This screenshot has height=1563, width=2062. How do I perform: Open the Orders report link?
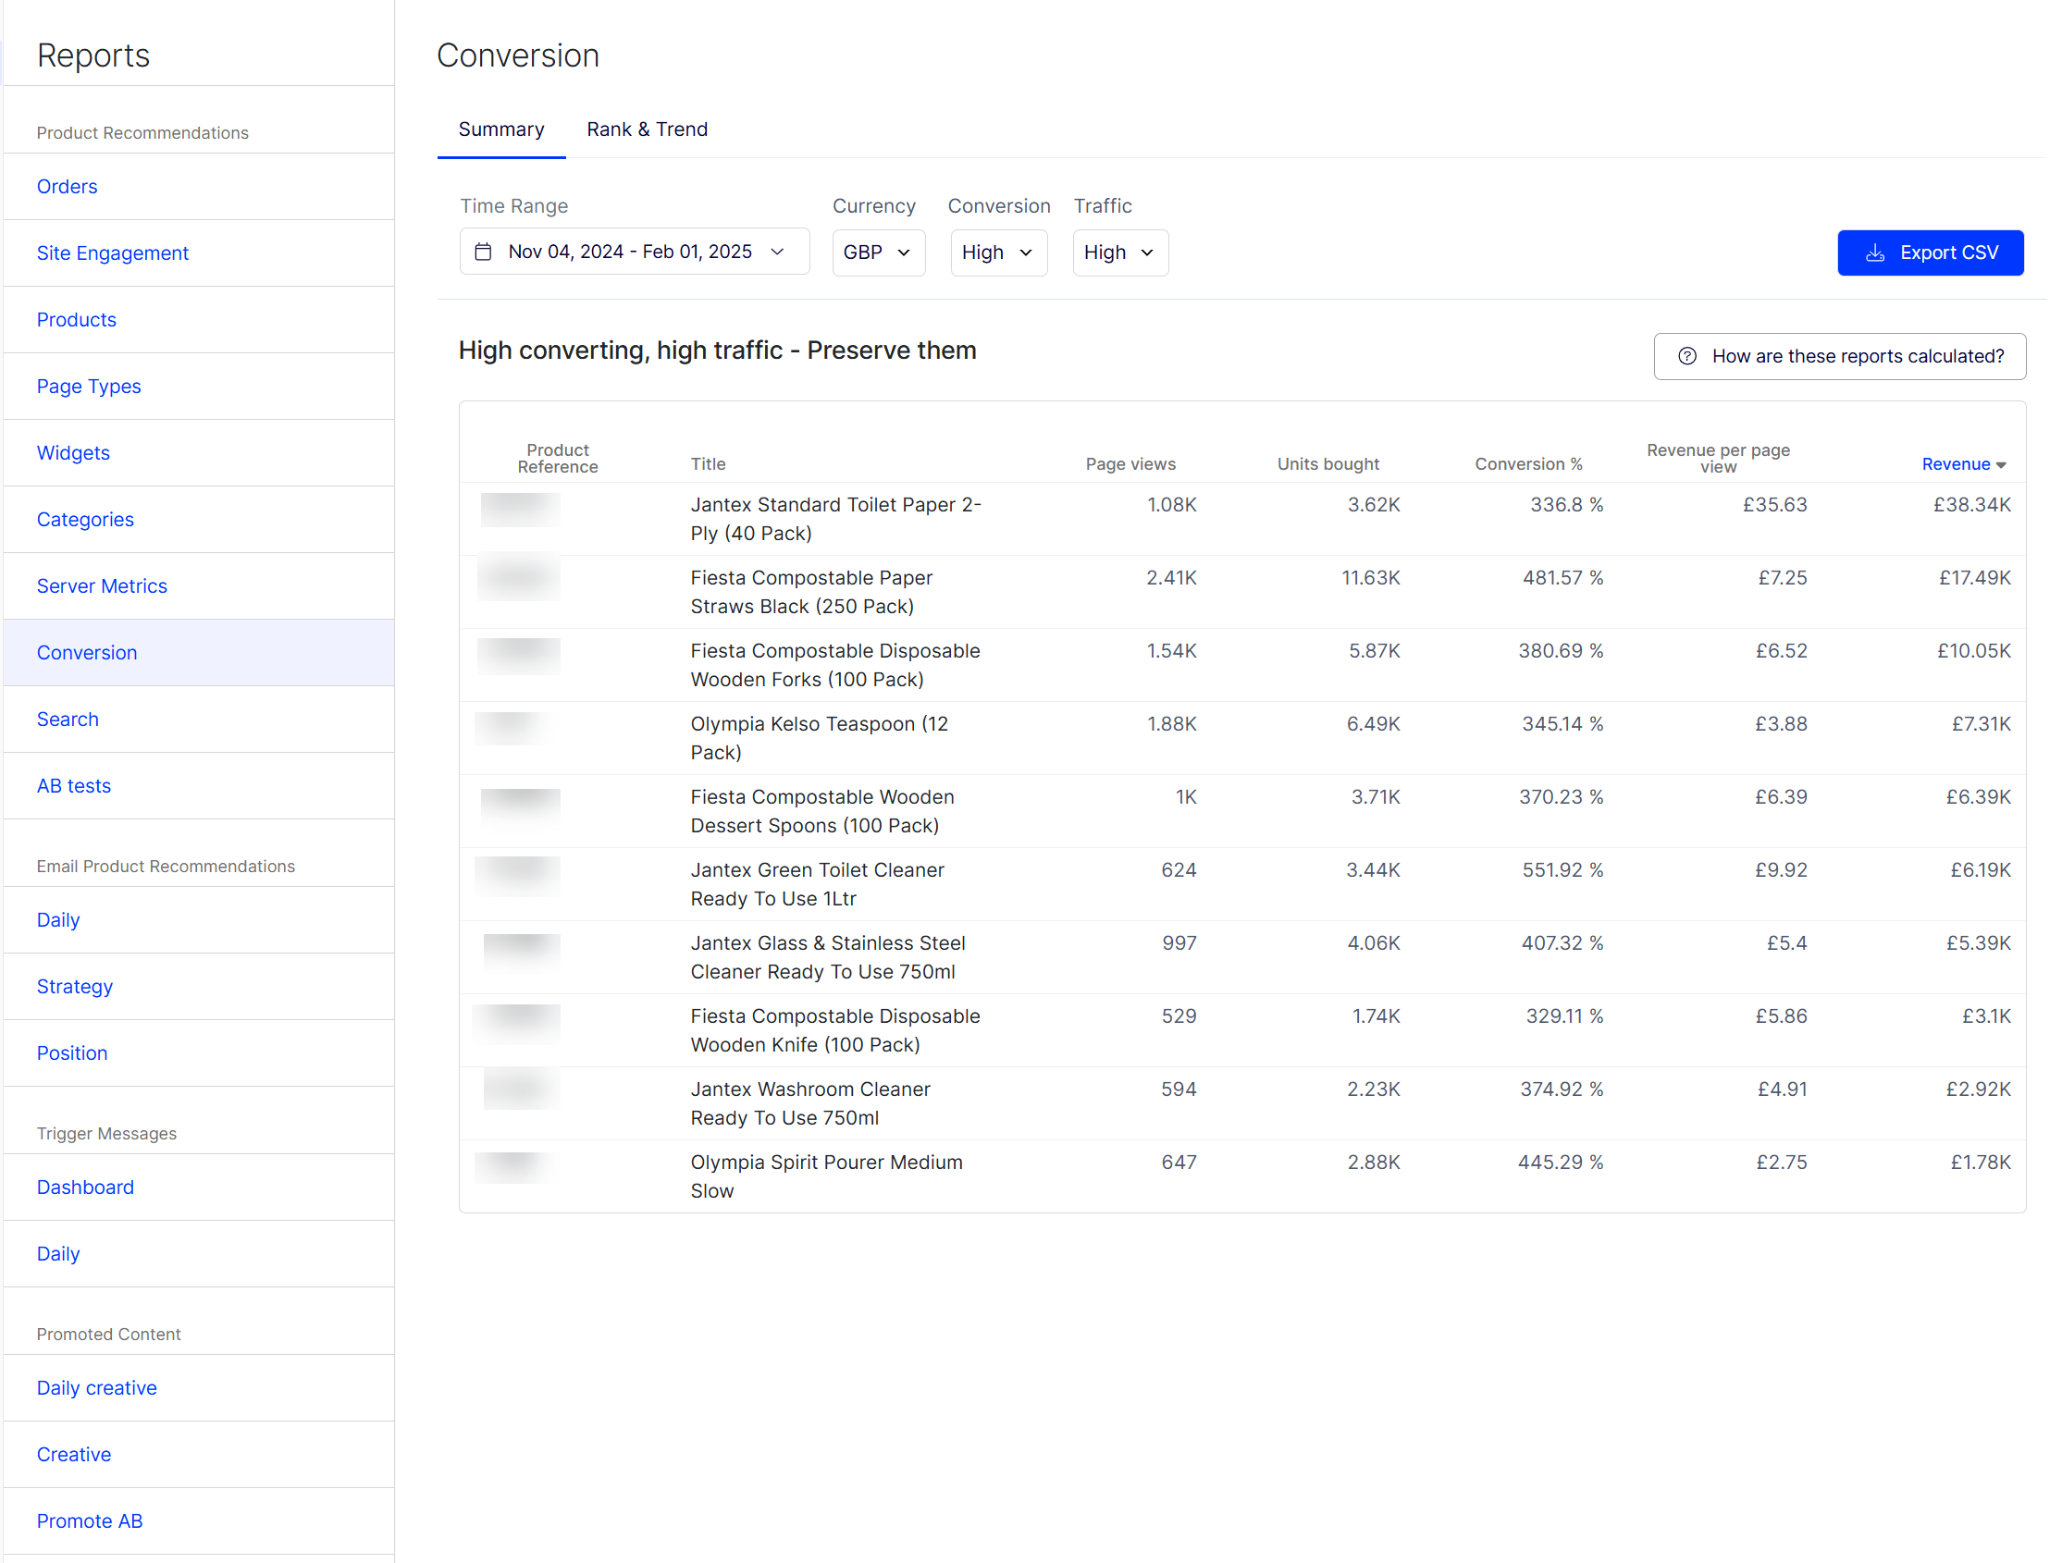point(68,187)
